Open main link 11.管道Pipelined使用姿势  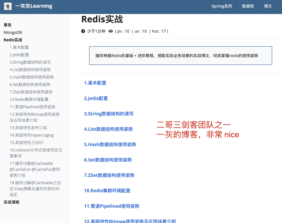112,206
